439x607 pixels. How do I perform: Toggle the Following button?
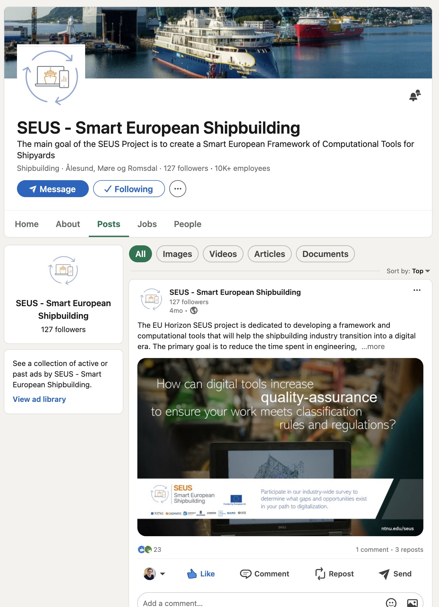[129, 189]
